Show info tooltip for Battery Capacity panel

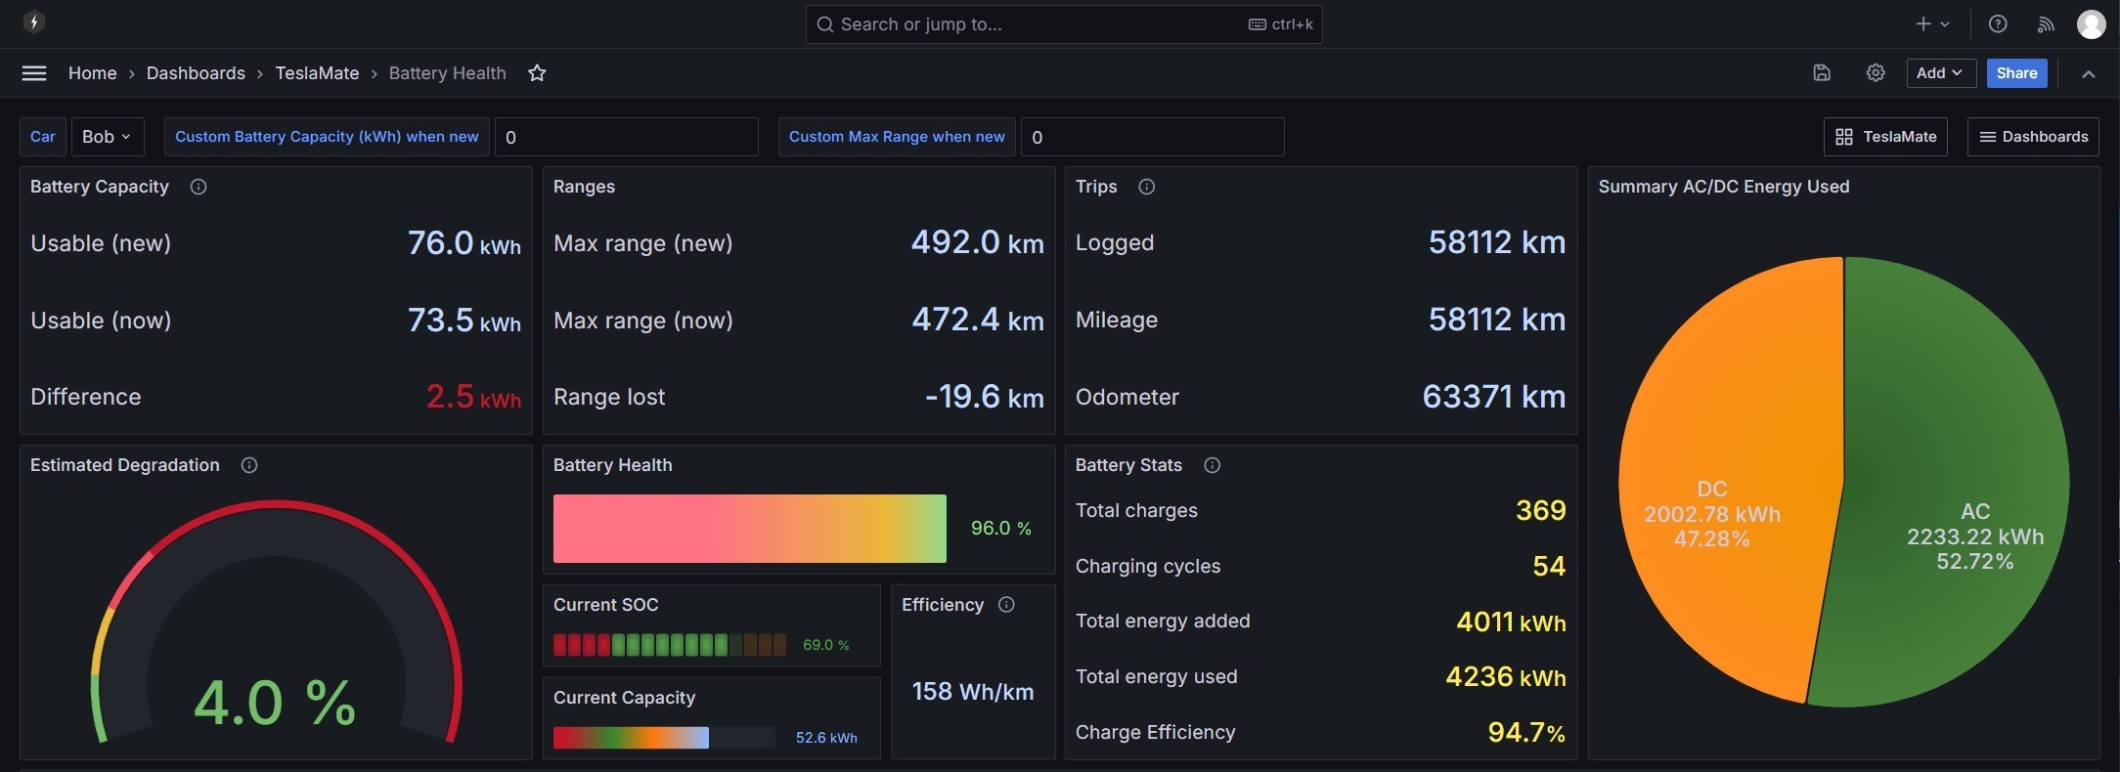click(199, 187)
